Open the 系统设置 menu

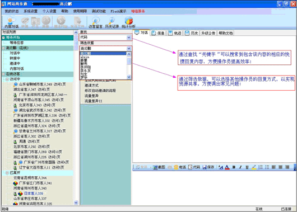pos(30,11)
